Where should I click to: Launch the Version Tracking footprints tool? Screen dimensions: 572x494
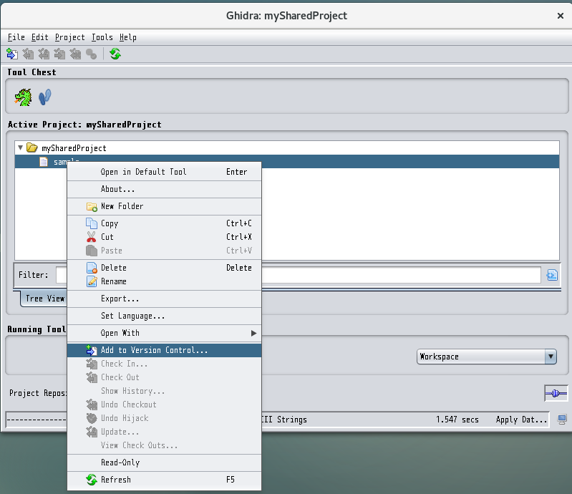pos(45,97)
